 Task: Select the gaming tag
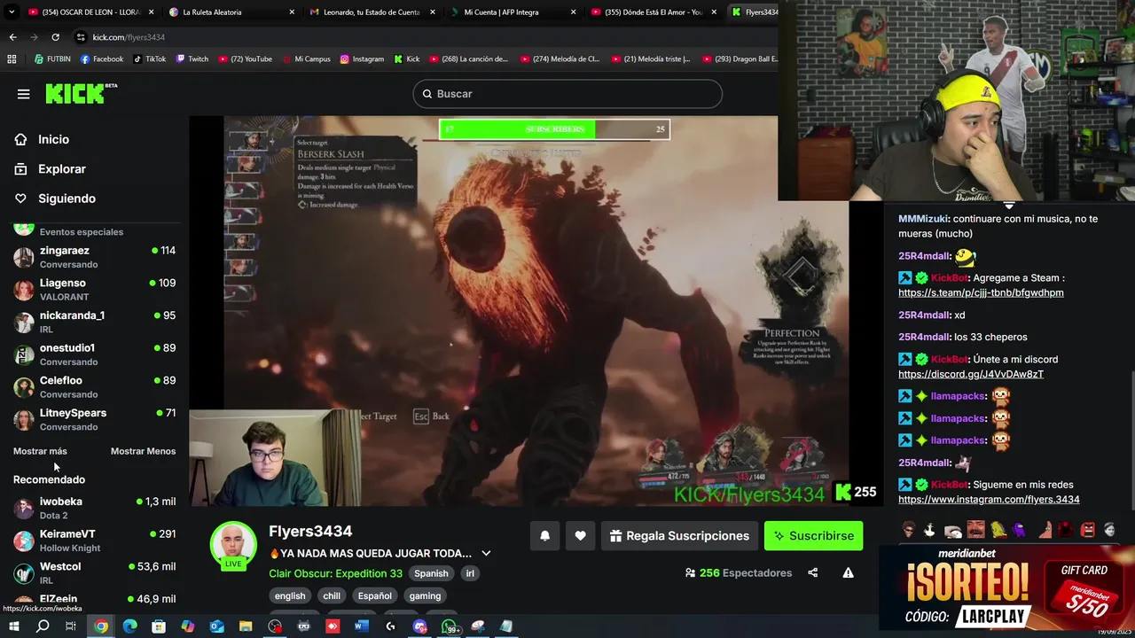coord(425,595)
